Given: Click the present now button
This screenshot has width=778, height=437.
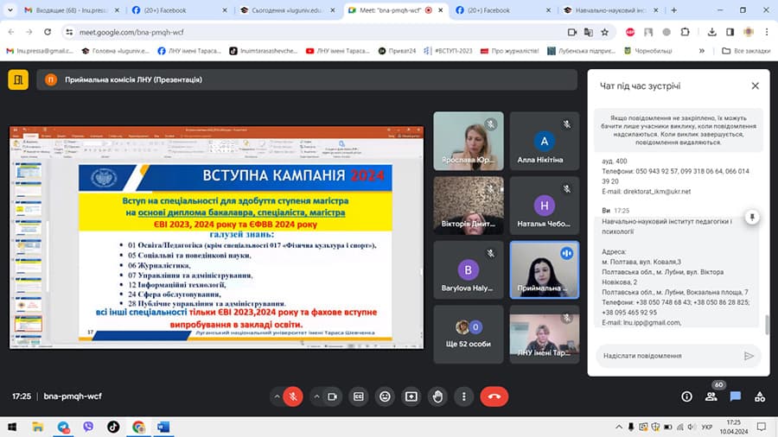Looking at the screenshot, I should tap(411, 396).
